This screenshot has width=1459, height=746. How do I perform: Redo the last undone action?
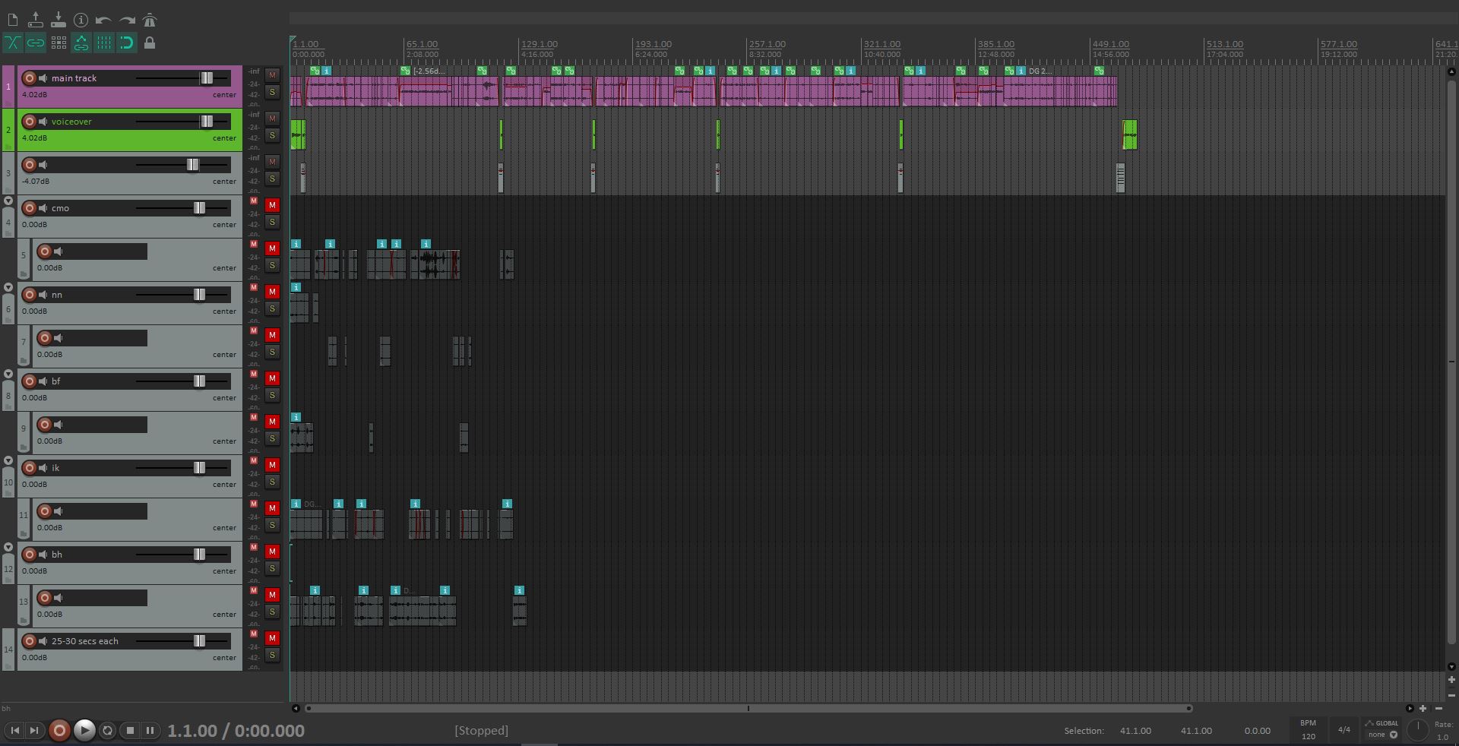(x=127, y=20)
